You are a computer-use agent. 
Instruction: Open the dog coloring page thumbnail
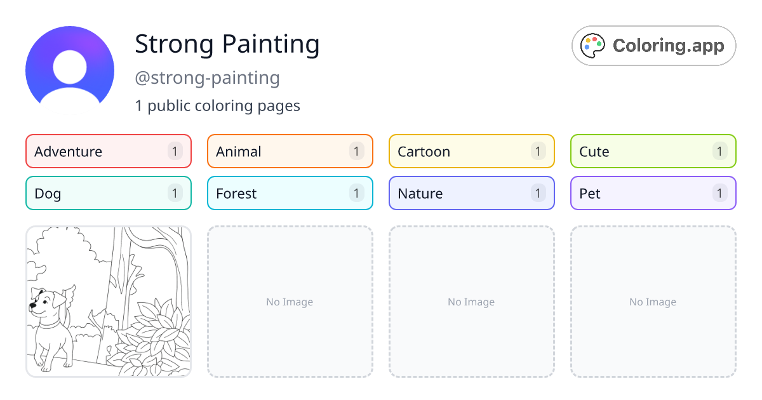click(x=108, y=302)
